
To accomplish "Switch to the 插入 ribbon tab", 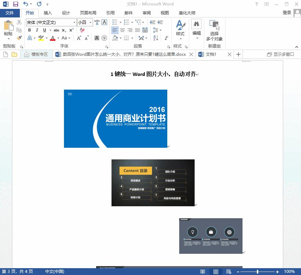I will [47, 13].
